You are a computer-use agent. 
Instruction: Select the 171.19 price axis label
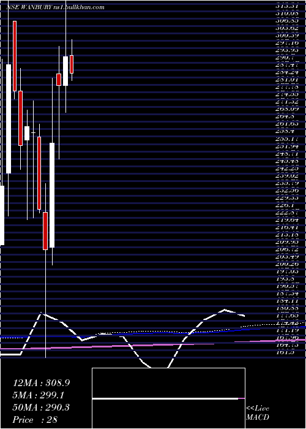tap(288, 330)
